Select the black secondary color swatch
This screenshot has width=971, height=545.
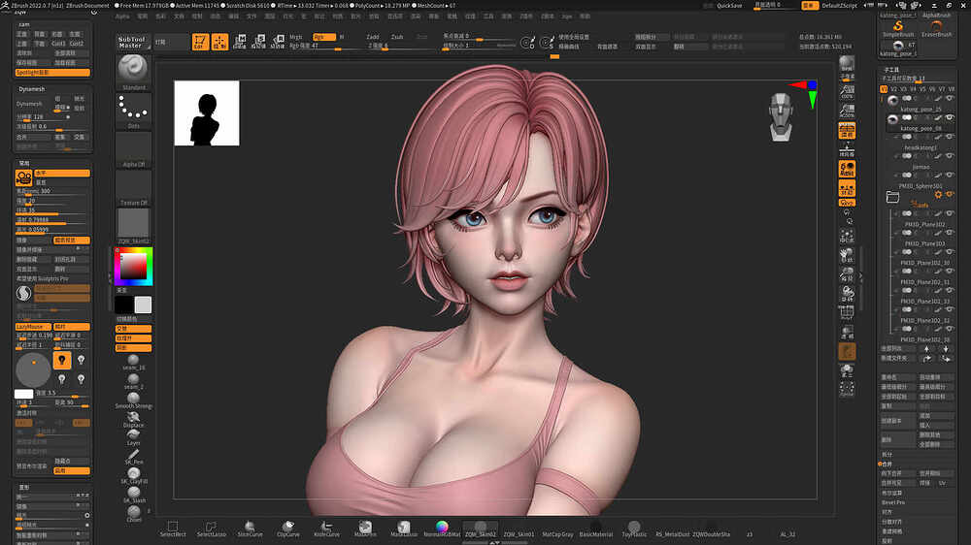(x=124, y=305)
